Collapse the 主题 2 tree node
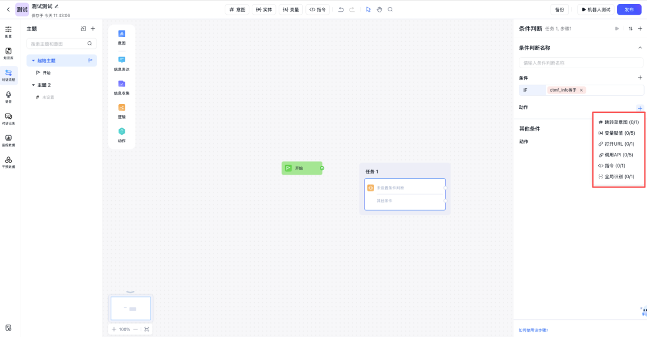This screenshot has width=647, height=337. [34, 85]
